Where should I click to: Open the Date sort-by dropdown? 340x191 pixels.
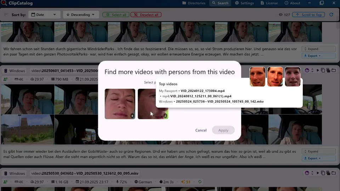coord(44,15)
